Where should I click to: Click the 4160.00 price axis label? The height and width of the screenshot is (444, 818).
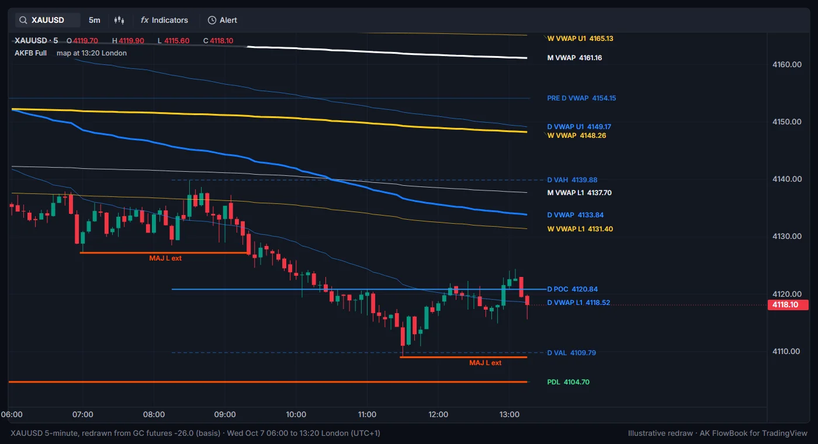(786, 64)
